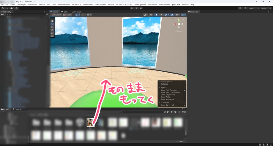
Task: Open the Component menu
Action: [33, 5]
